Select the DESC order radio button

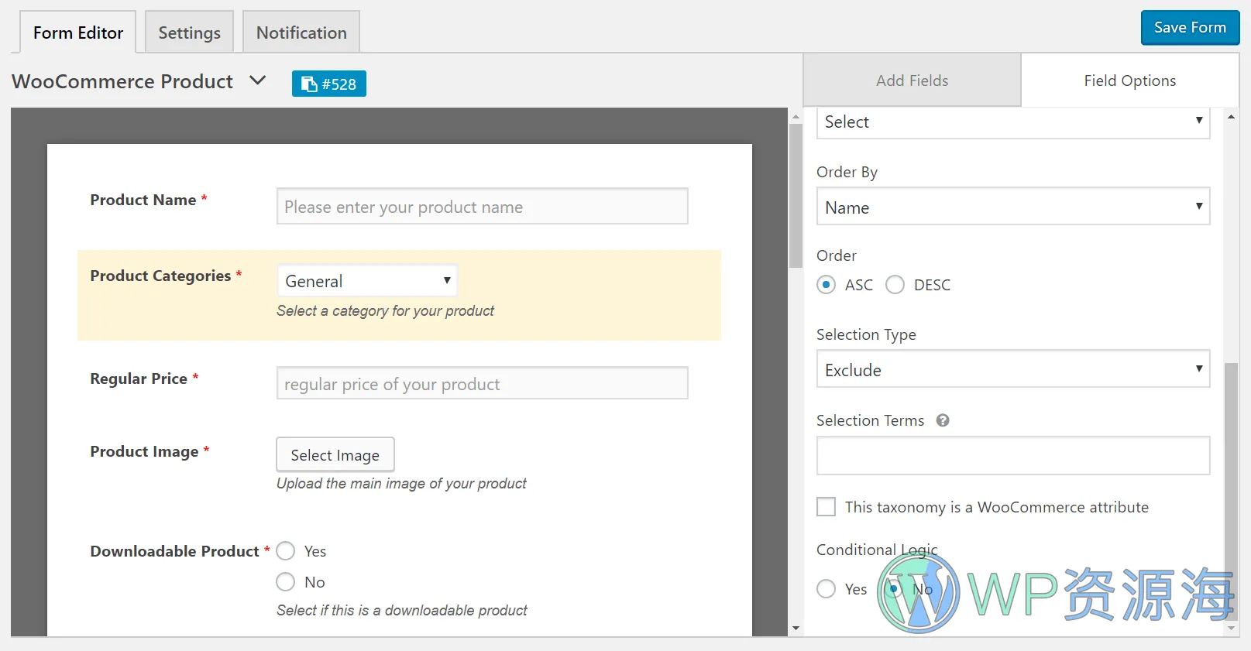coord(895,285)
